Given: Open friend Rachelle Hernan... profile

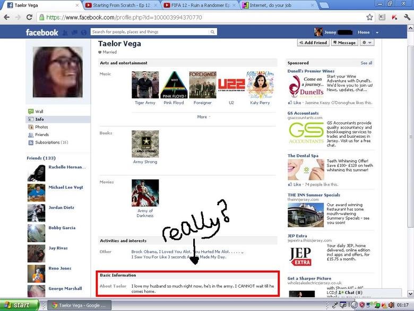Looking at the screenshot, I should [67, 167].
